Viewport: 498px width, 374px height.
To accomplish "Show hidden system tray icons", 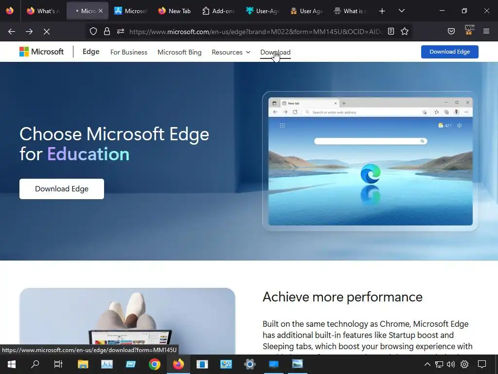I will 427,364.
